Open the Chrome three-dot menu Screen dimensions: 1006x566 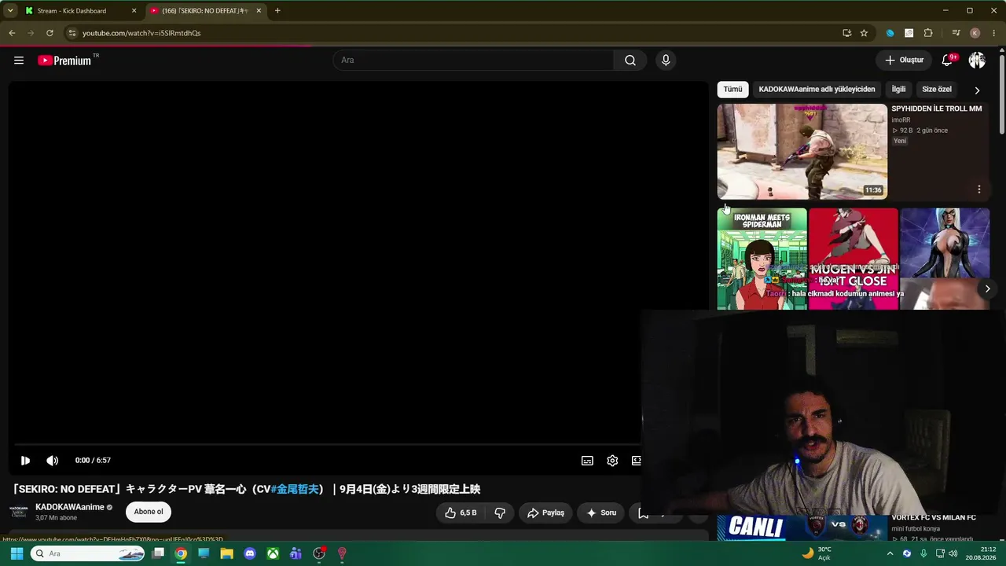click(x=994, y=33)
